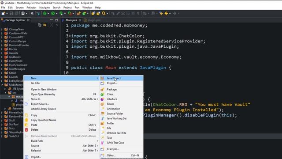Image resolution: width=282 pixels, height=159 pixels.
Task: Click the Save toolbar icon
Action: pyautogui.click(x=11, y=13)
